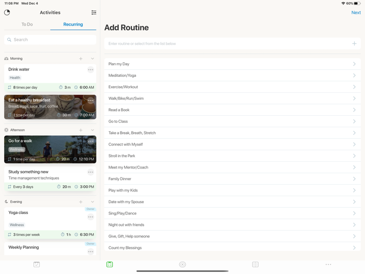The height and width of the screenshot is (274, 365).
Task: Open options for Yoga class
Action: pyautogui.click(x=91, y=217)
